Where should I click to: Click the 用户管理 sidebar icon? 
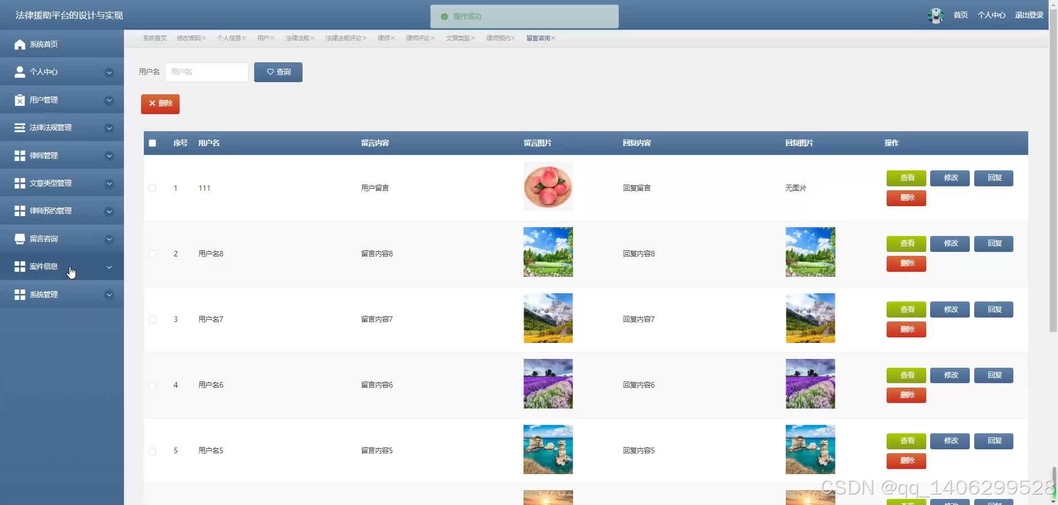point(20,100)
